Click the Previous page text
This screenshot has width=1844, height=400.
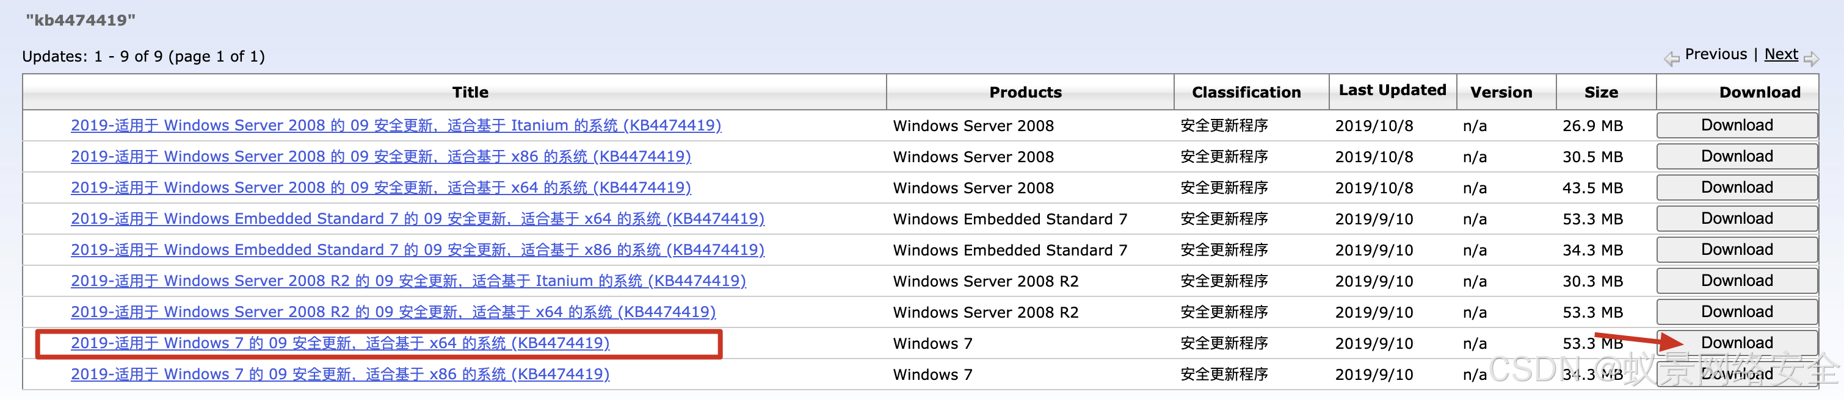point(1716,54)
